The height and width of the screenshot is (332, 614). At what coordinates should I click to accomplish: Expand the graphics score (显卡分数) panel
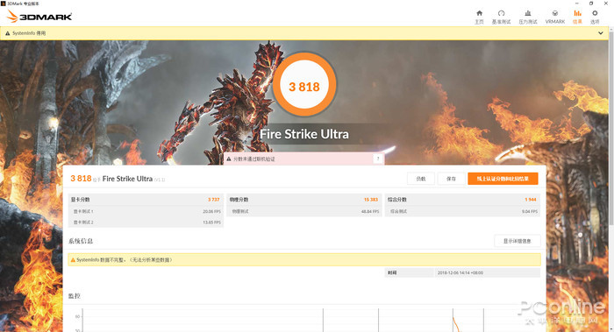tap(146, 200)
